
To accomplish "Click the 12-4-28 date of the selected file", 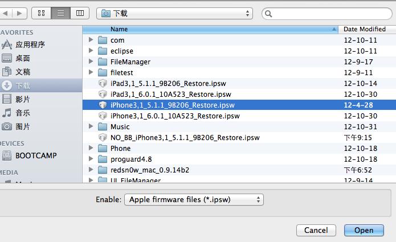I will [x=358, y=105].
